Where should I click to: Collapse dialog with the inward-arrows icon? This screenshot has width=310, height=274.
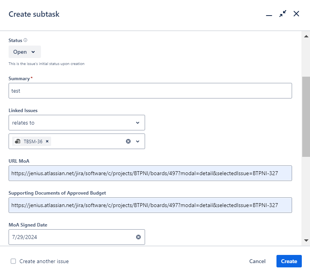pyautogui.click(x=283, y=14)
